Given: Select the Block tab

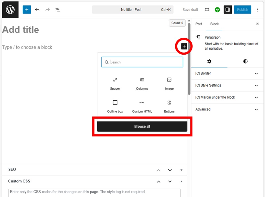Looking at the screenshot, I should [x=215, y=24].
